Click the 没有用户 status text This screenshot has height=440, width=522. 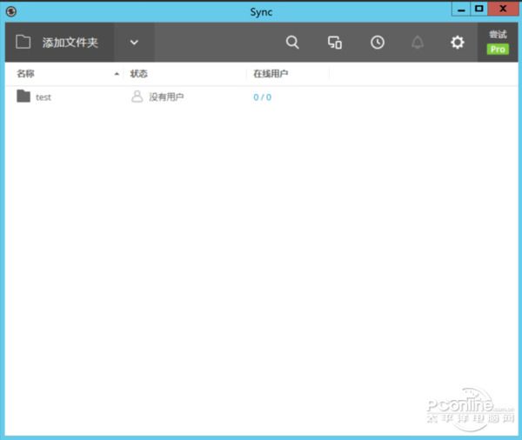point(166,97)
